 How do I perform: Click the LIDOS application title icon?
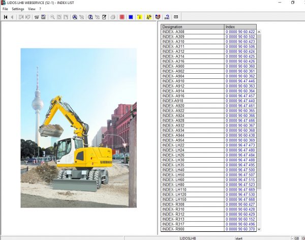(x=4, y=3)
